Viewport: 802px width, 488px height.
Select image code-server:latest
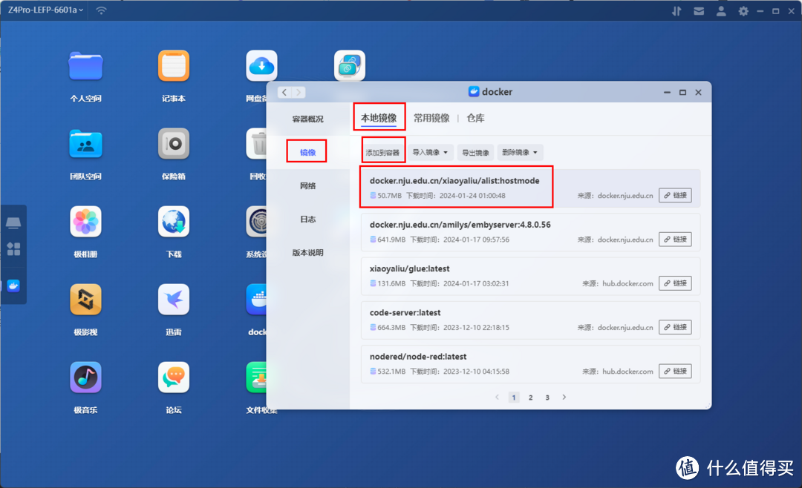(530, 320)
